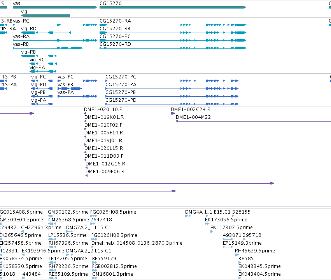Open the vig-PA protein label
The height and width of the screenshot is (280, 331).
[39, 100]
